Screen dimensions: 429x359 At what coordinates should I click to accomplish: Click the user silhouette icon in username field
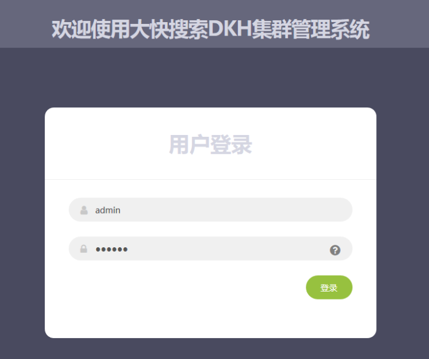click(84, 210)
